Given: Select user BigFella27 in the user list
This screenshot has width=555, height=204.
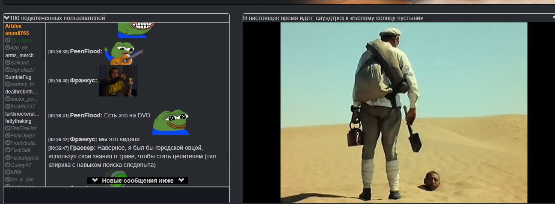Looking at the screenshot, I should (x=23, y=70).
